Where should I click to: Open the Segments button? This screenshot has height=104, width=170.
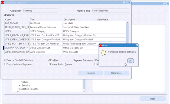click(117, 73)
